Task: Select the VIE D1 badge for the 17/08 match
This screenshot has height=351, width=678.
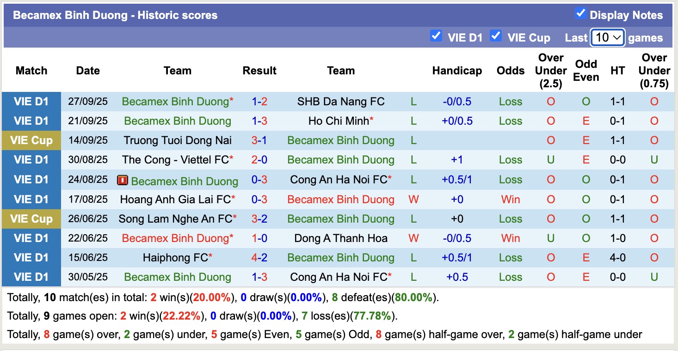Action: 31,199
